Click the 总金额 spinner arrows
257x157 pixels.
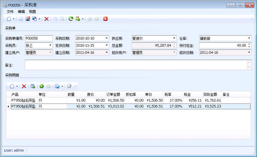[174, 45]
